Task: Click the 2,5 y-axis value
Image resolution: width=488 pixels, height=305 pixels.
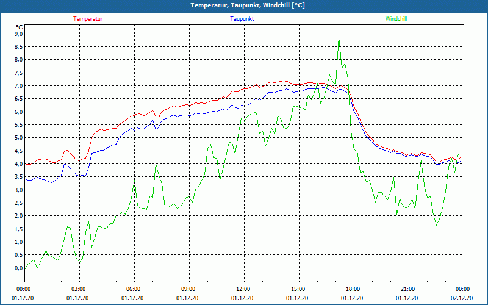Action: pos(19,203)
